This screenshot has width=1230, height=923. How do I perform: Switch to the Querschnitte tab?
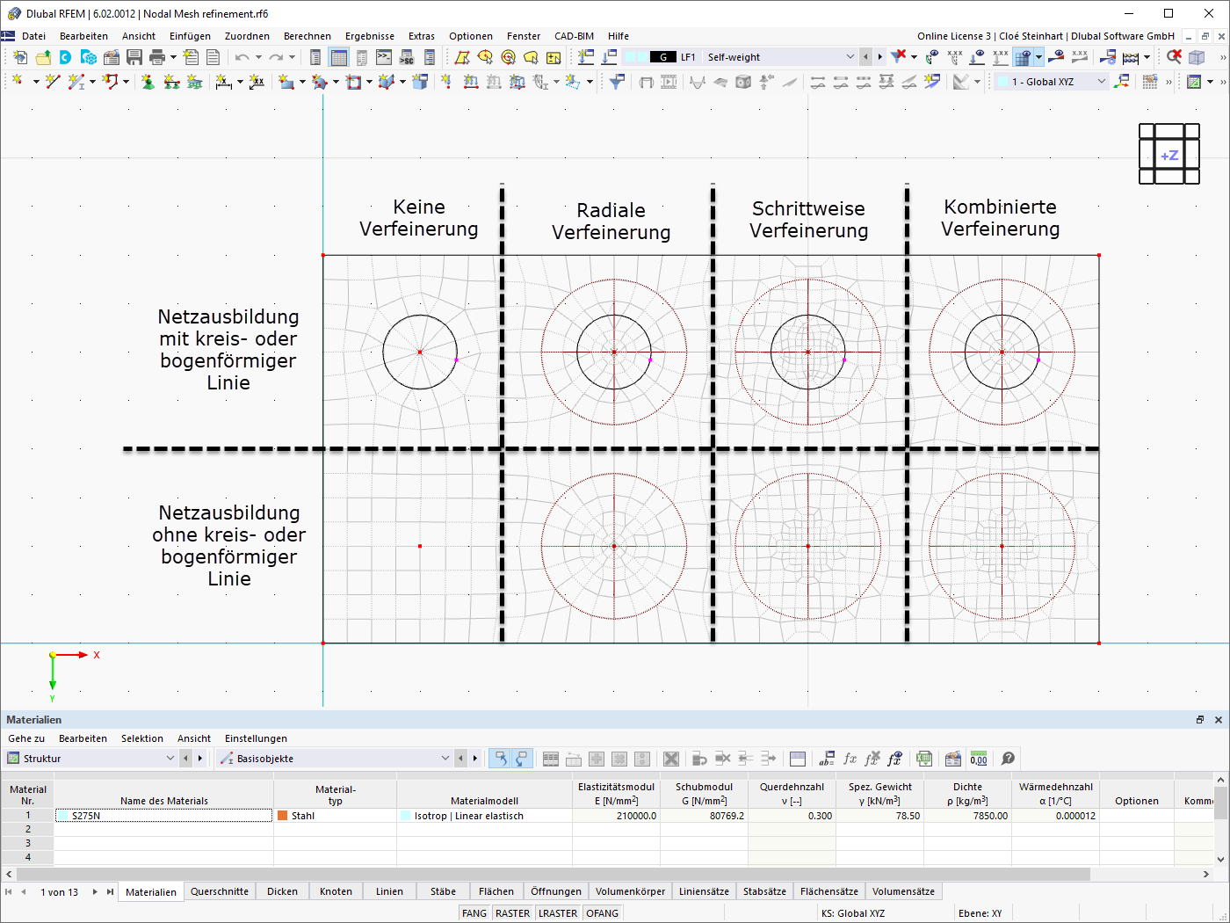[220, 891]
